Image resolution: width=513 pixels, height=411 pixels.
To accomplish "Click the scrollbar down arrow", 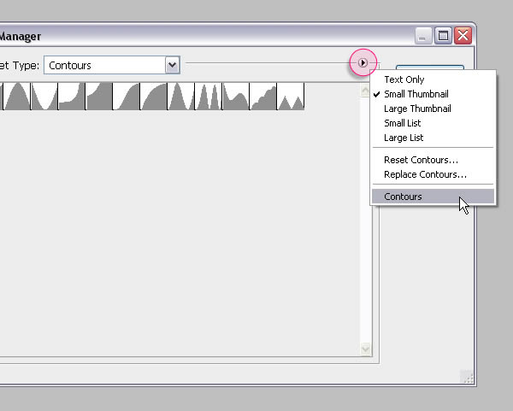I will pos(365,349).
